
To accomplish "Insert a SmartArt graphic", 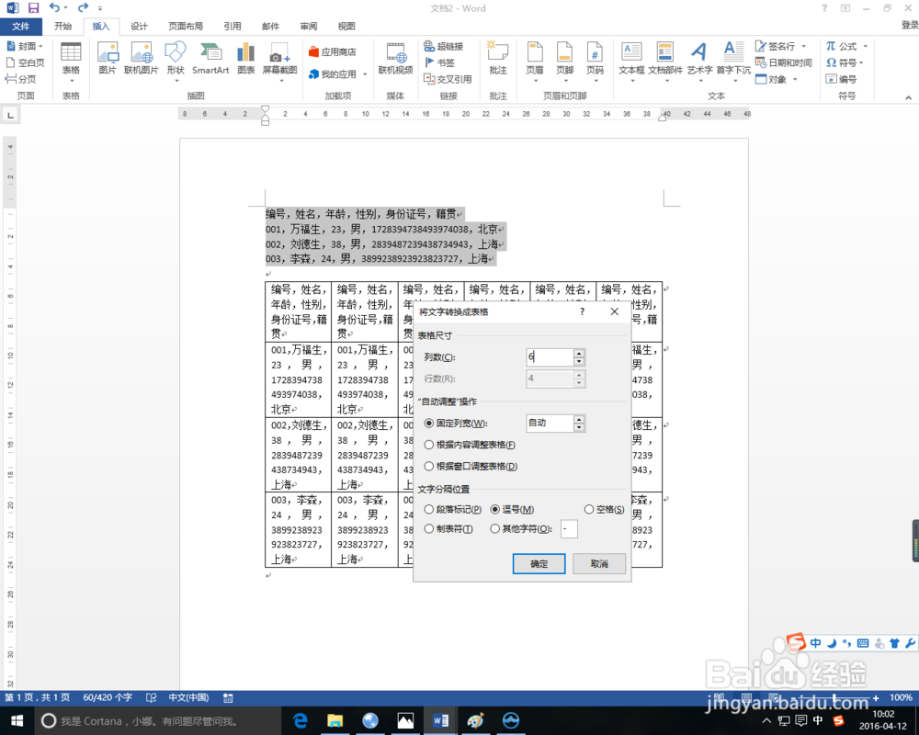I will [x=210, y=59].
